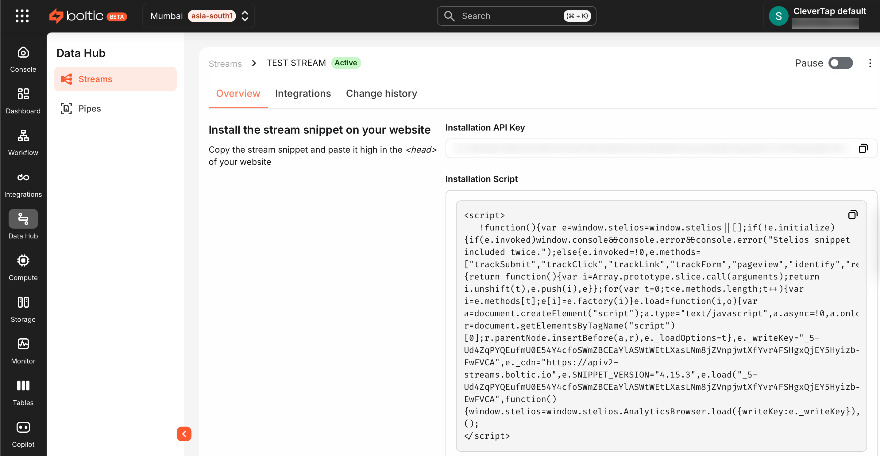
Task: Switch to the Overview tab
Action: (x=238, y=93)
